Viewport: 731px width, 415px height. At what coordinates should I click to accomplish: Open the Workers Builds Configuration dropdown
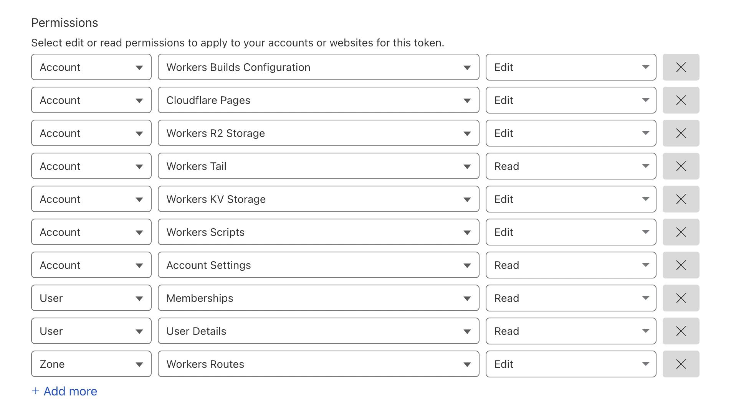click(x=318, y=67)
